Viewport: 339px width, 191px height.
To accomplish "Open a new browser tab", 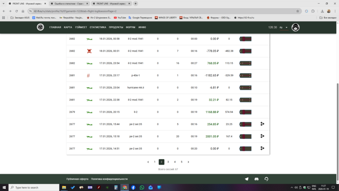I will (136, 4).
